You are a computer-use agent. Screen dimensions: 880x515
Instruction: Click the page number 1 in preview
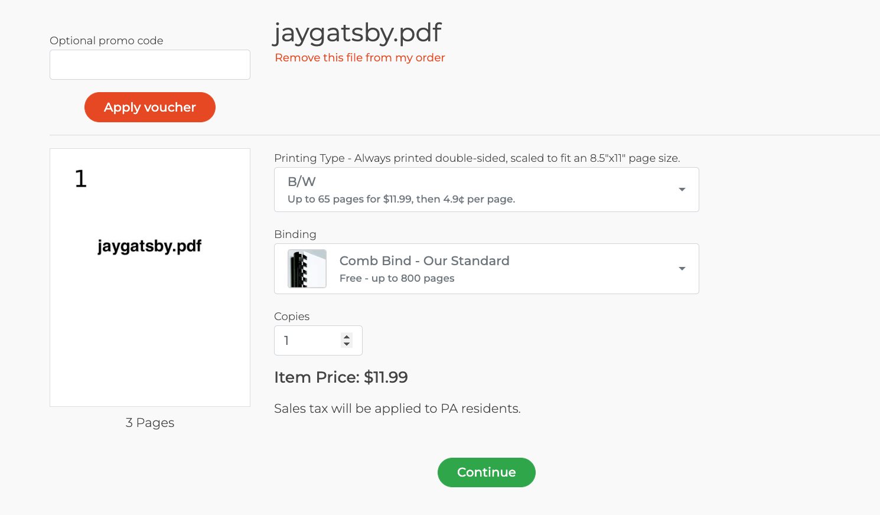pos(81,178)
